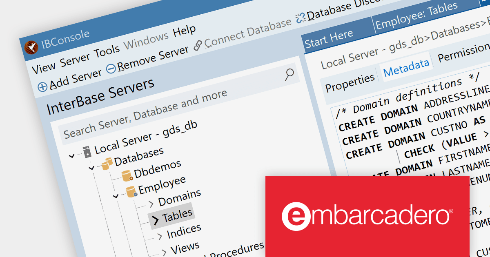Click the CREATE DOMAIN COUNTRYNAME line
The width and height of the screenshot is (490, 257).
pyautogui.click(x=416, y=124)
